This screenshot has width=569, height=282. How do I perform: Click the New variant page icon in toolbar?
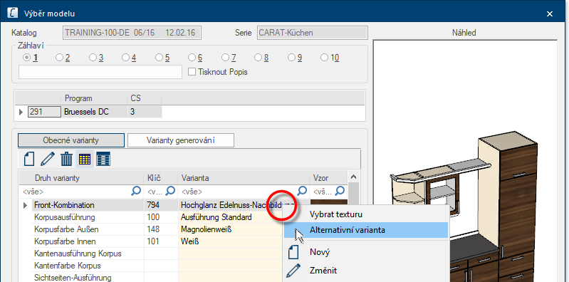point(29,159)
